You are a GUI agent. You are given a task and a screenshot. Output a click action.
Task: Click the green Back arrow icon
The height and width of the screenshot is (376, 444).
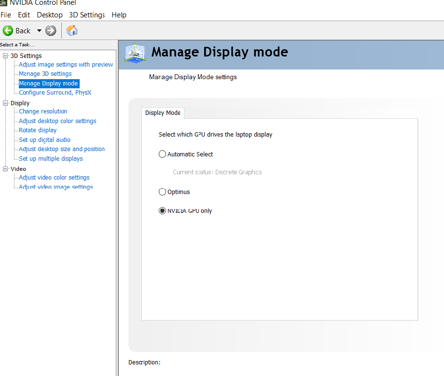click(x=8, y=30)
